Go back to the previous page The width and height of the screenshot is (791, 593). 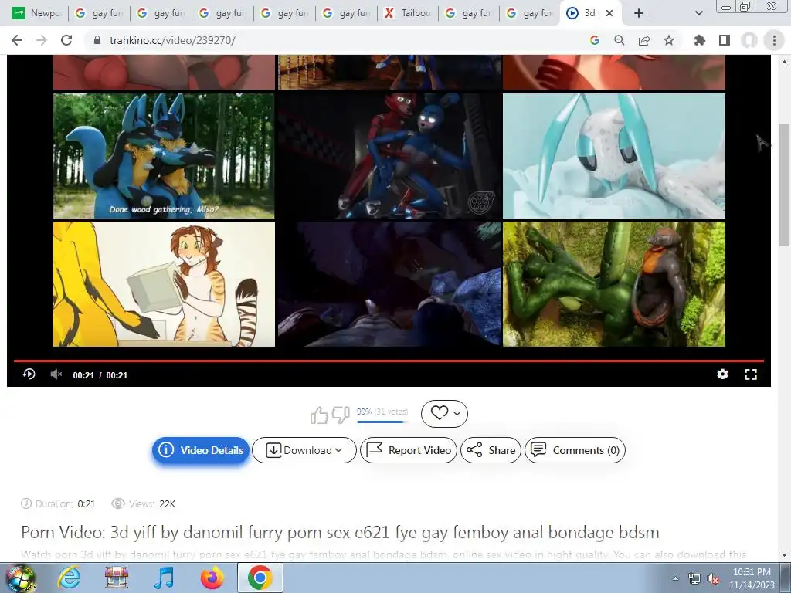pyautogui.click(x=17, y=40)
